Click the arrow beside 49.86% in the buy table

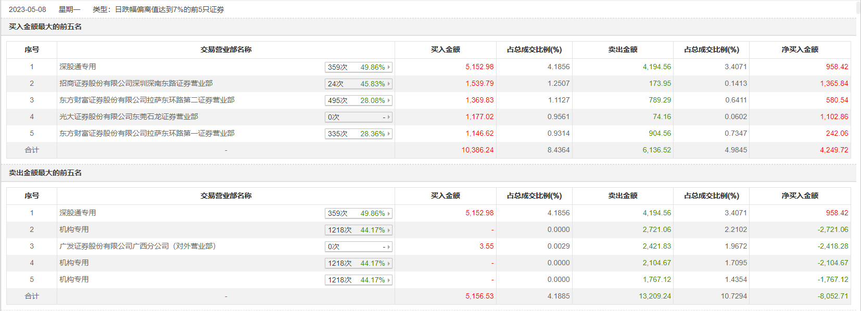tap(389, 67)
